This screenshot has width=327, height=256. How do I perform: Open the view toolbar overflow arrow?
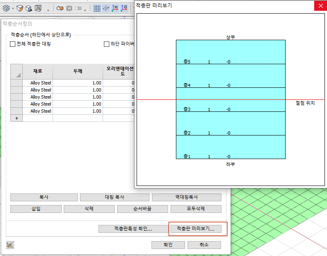click(48, 10)
